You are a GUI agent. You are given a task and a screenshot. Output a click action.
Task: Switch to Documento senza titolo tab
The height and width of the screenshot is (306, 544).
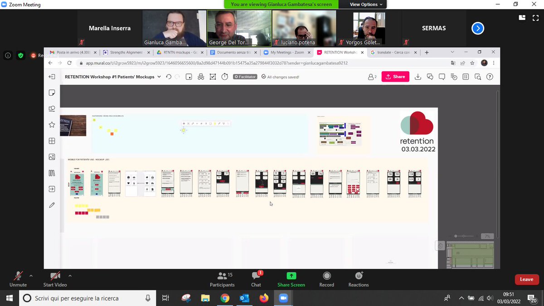click(233, 53)
